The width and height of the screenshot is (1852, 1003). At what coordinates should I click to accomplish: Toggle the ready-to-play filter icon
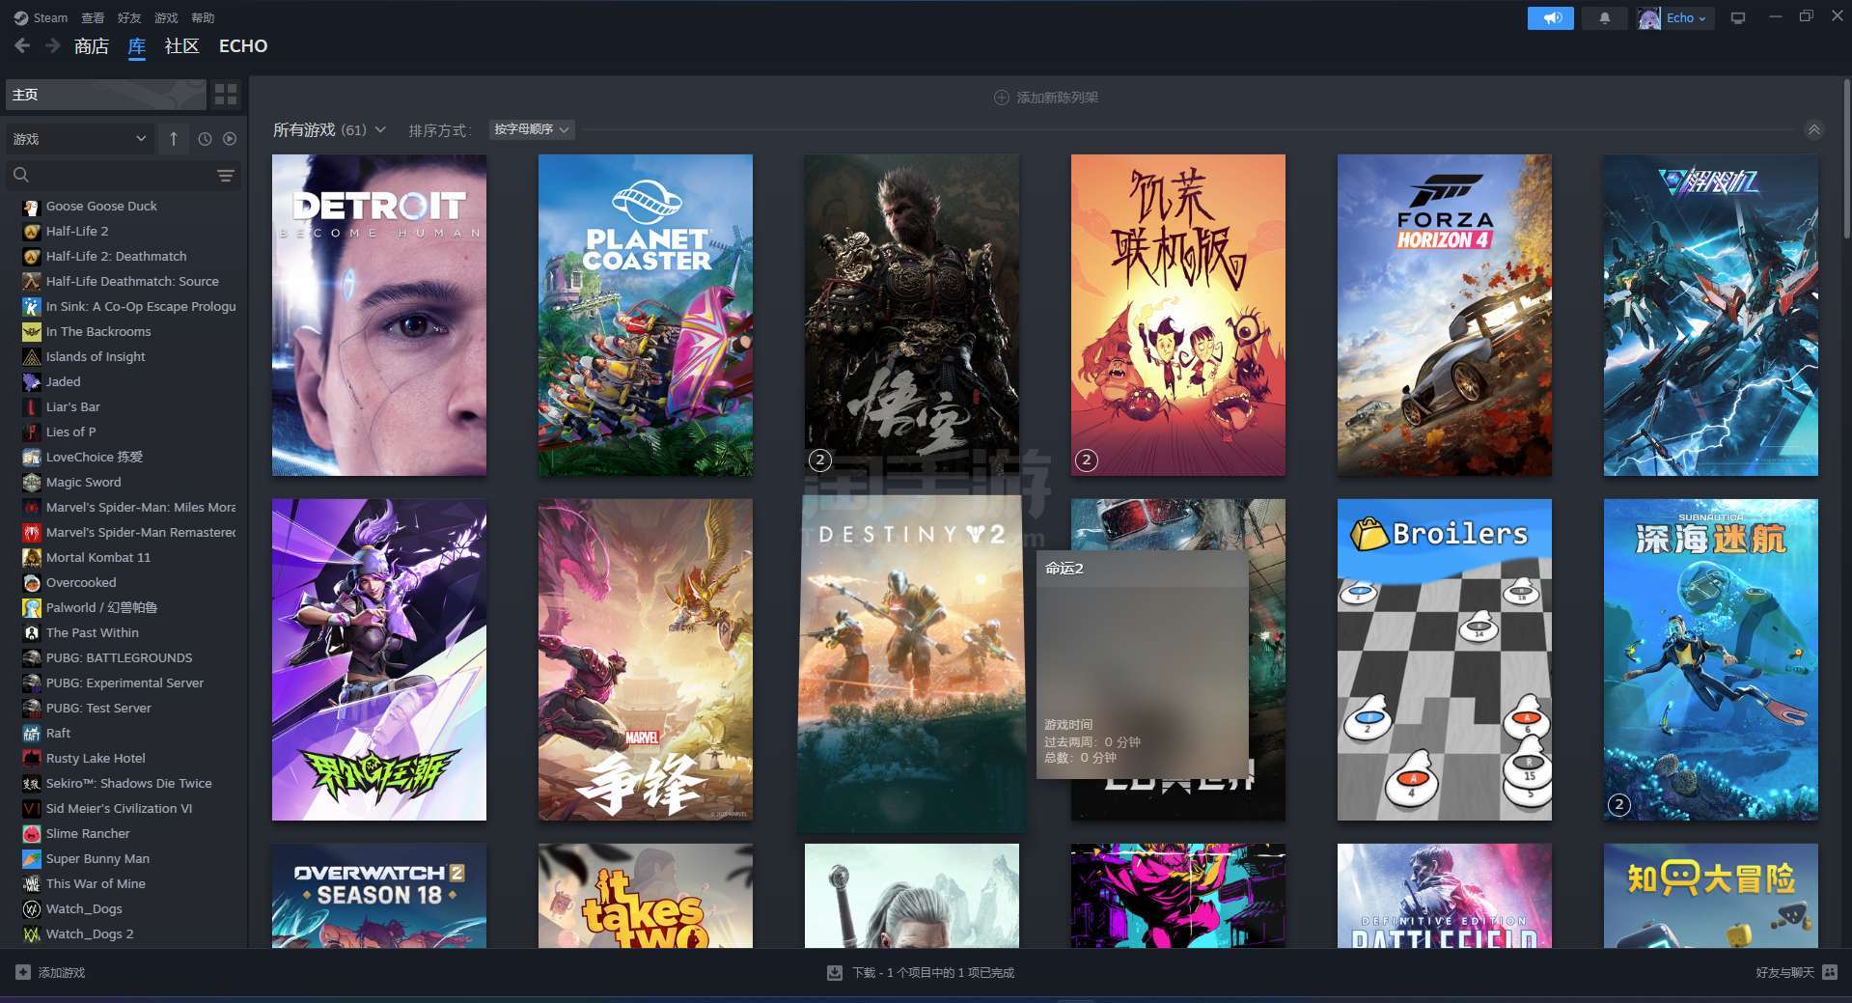230,139
